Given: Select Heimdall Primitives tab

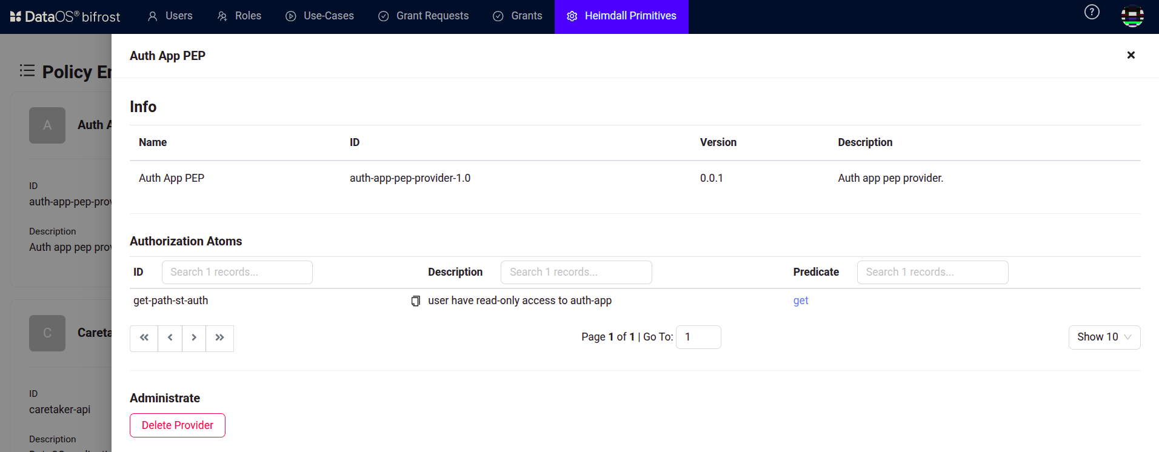Looking at the screenshot, I should point(622,16).
